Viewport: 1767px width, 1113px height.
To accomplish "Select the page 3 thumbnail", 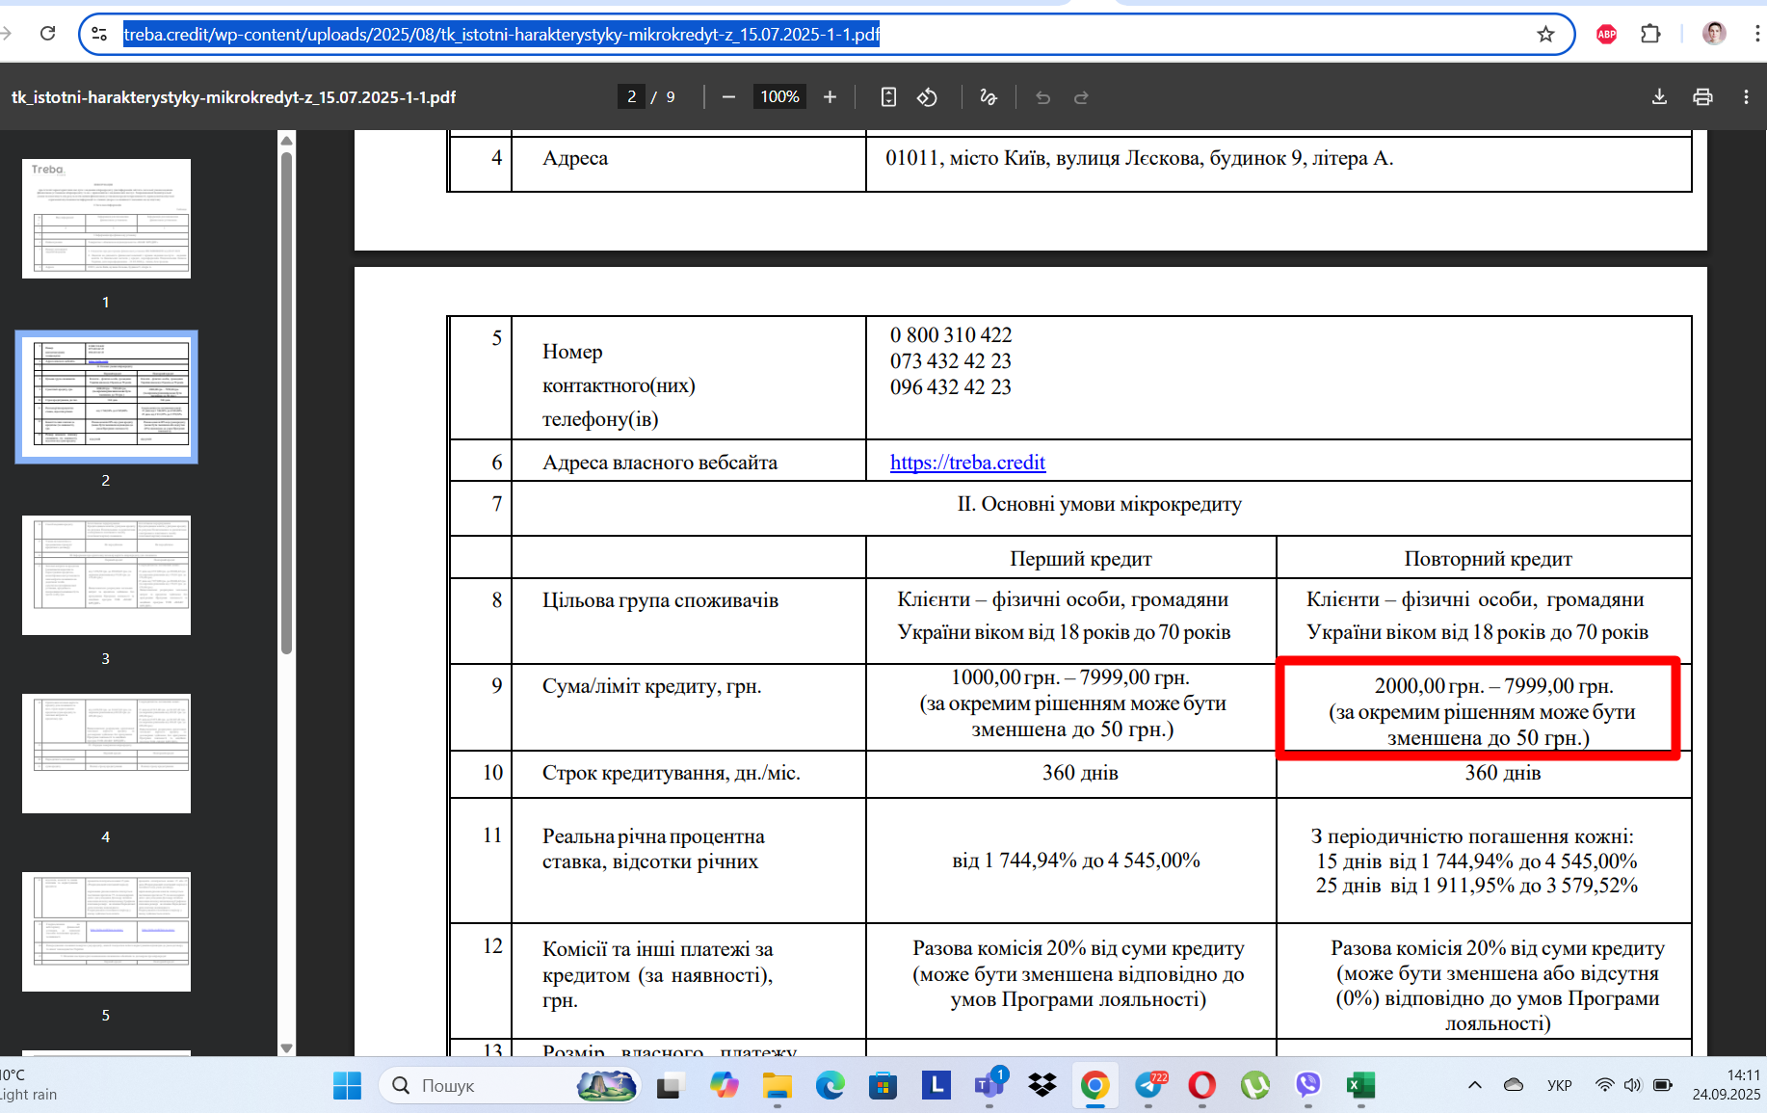I will (x=106, y=575).
